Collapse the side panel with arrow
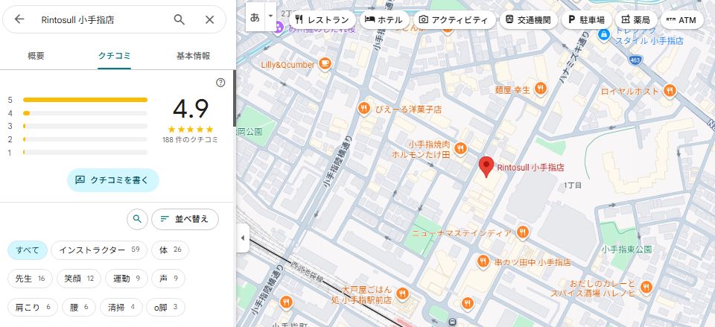Viewport: 715px width, 327px height. pyautogui.click(x=241, y=238)
